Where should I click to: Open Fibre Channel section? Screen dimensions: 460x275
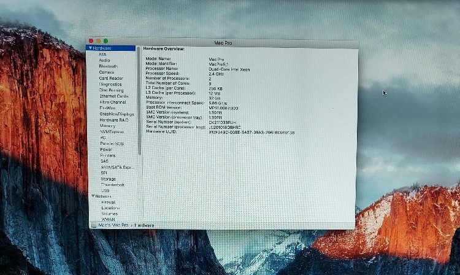113,102
